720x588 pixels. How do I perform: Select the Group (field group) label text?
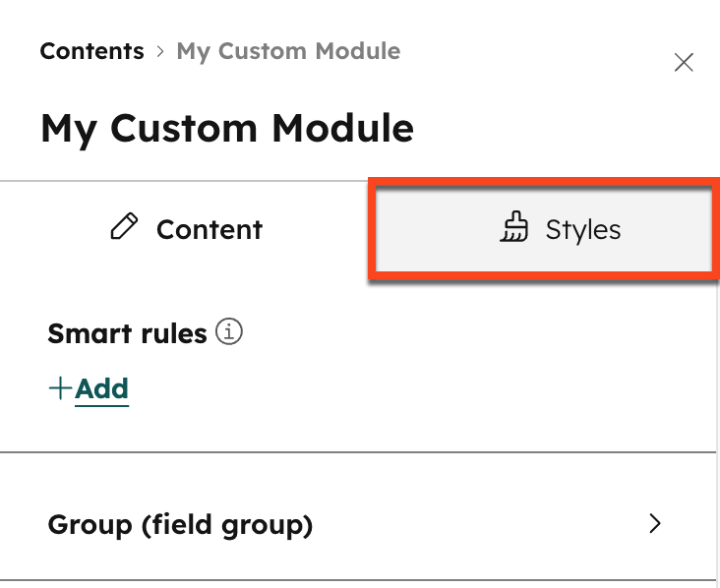pos(180,525)
